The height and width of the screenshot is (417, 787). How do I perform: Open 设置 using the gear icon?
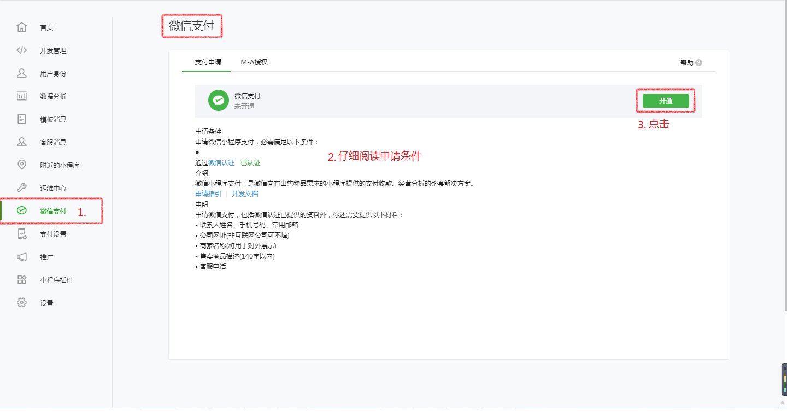[x=22, y=302]
